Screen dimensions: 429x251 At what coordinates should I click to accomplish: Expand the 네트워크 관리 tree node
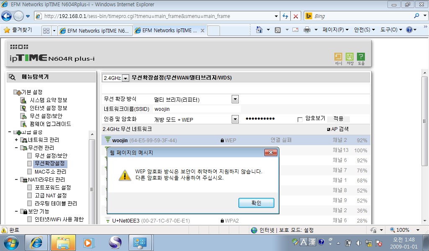click(16, 140)
